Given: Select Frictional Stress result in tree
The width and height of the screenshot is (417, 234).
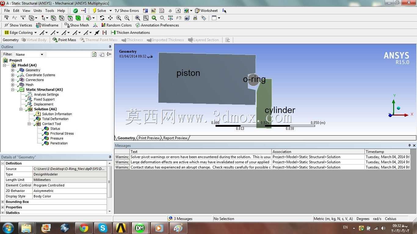Looking at the screenshot, I should pos(62,133).
